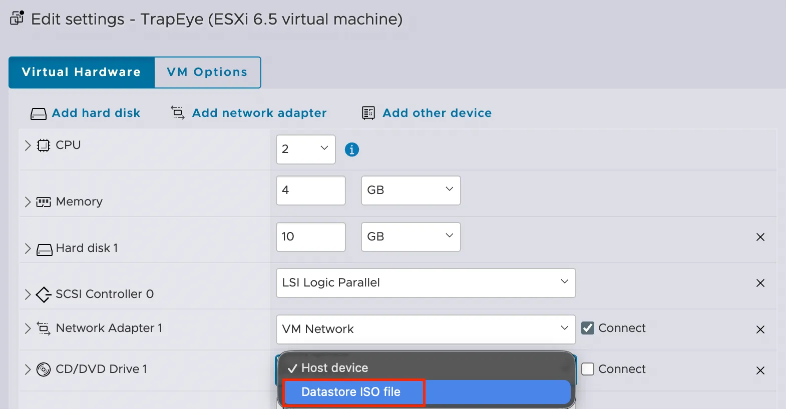Click the CD/DVD Drive 1 disc icon
The image size is (786, 409).
[x=44, y=369]
